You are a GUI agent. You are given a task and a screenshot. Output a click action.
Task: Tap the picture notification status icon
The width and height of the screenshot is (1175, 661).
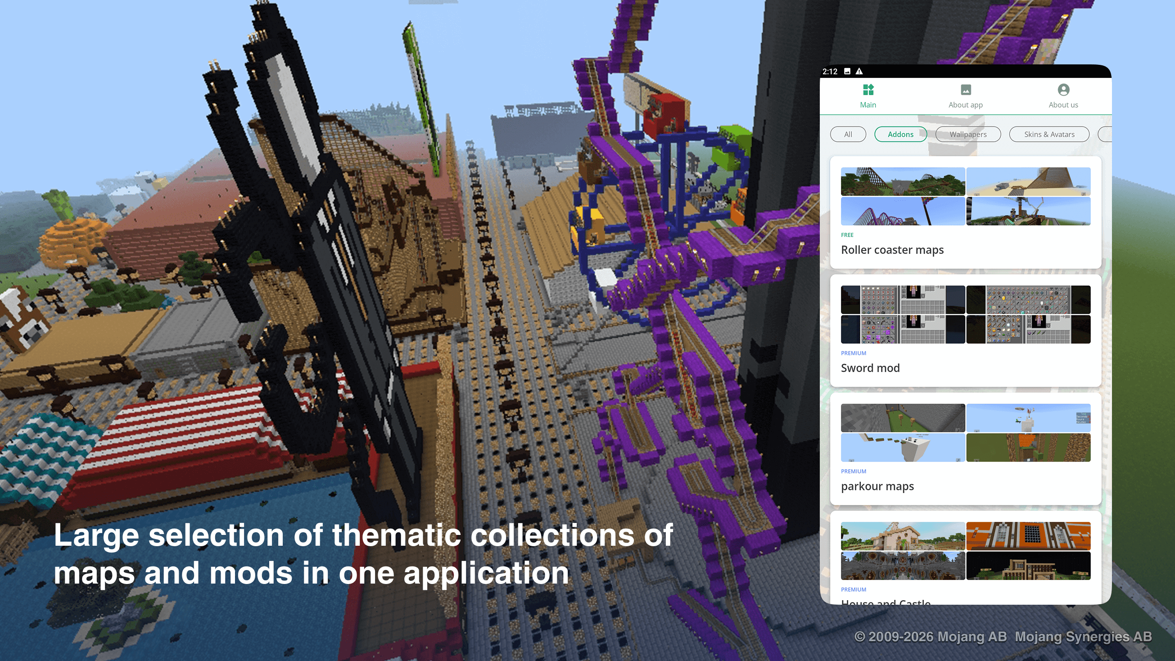pyautogui.click(x=847, y=71)
